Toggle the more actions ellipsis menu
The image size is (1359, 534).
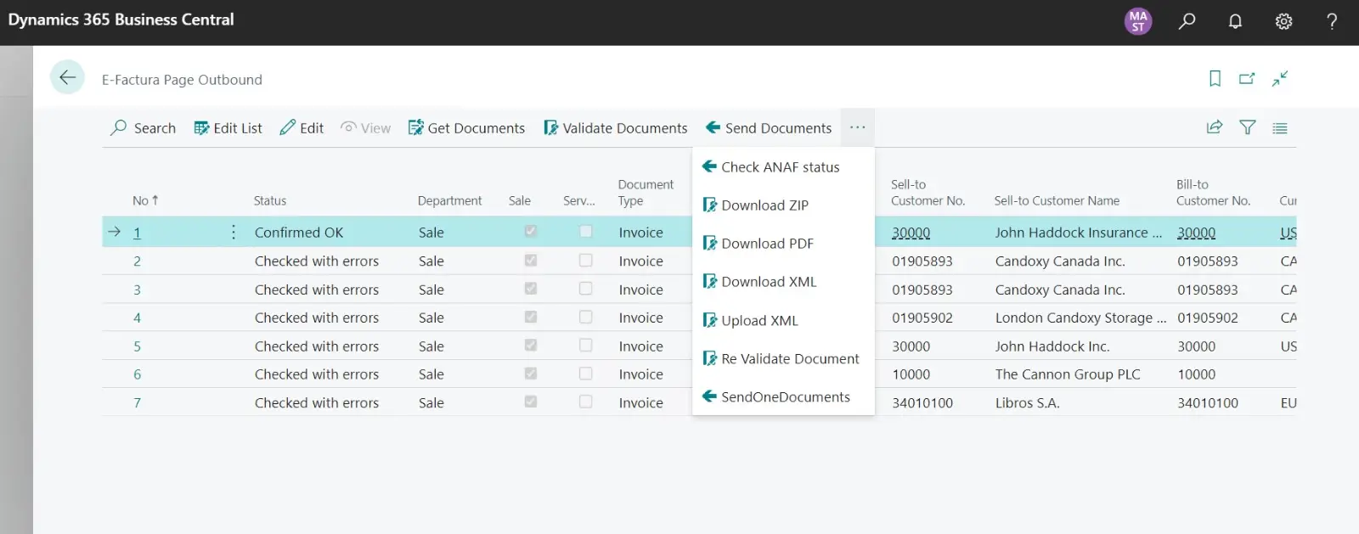pyautogui.click(x=858, y=127)
